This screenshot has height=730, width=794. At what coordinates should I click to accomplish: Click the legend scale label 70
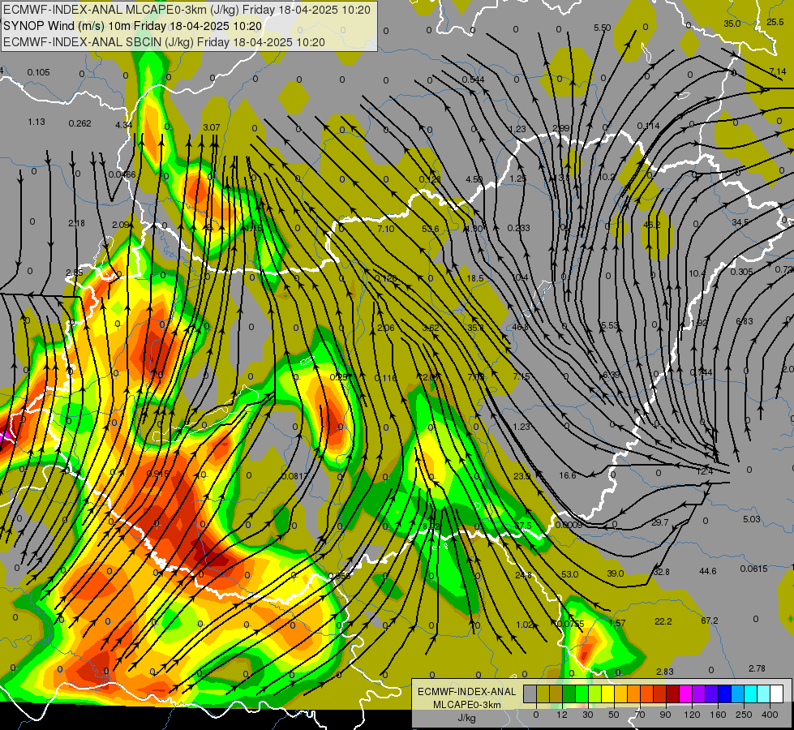point(640,715)
